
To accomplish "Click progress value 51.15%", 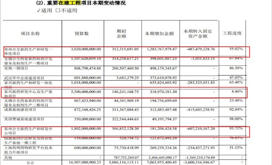I will pyautogui.click(x=236, y=148).
